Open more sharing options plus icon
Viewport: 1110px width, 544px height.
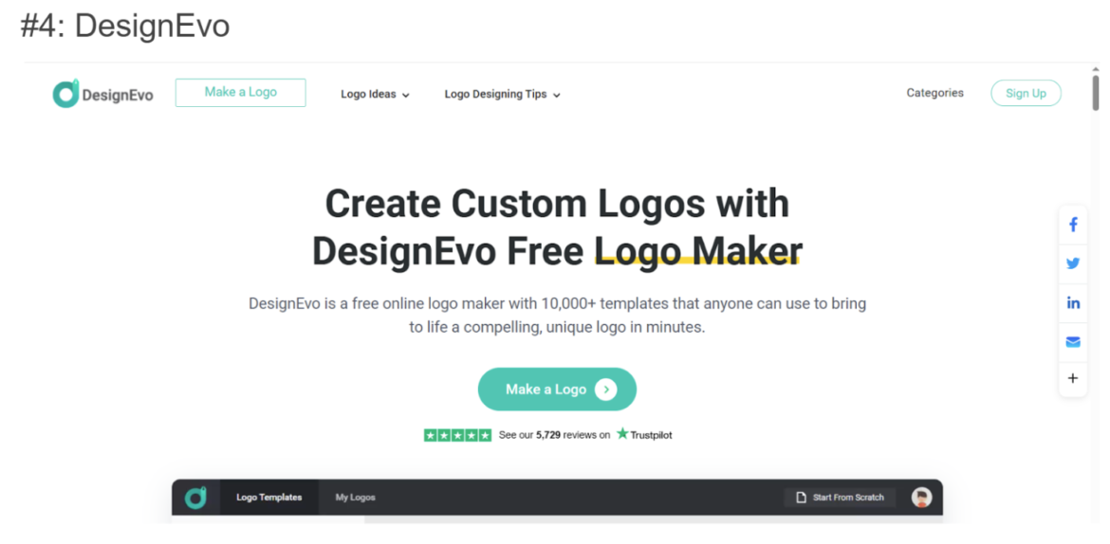(x=1073, y=378)
